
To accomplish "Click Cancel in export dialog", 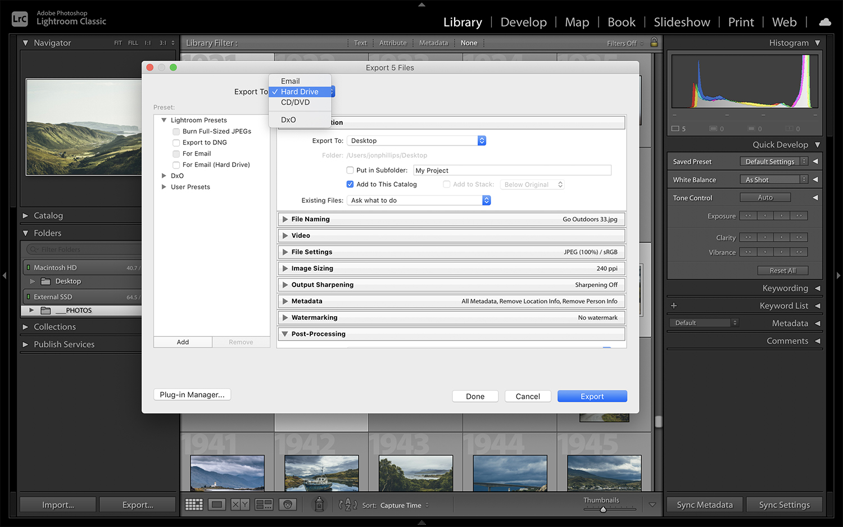I will (x=528, y=396).
